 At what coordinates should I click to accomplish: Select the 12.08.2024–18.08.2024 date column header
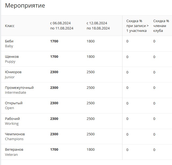(x=98, y=26)
